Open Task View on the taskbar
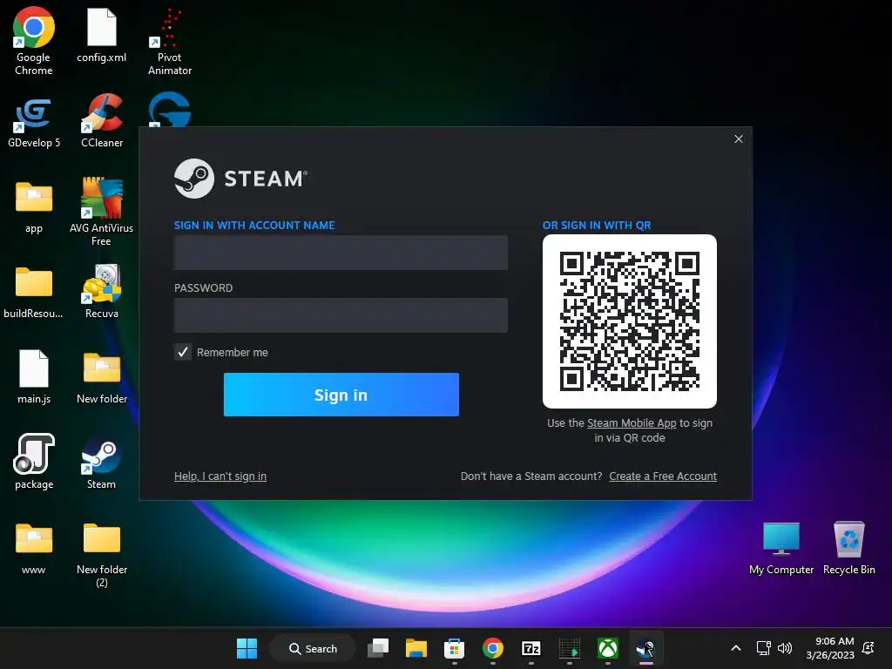The width and height of the screenshot is (892, 669). [x=378, y=648]
